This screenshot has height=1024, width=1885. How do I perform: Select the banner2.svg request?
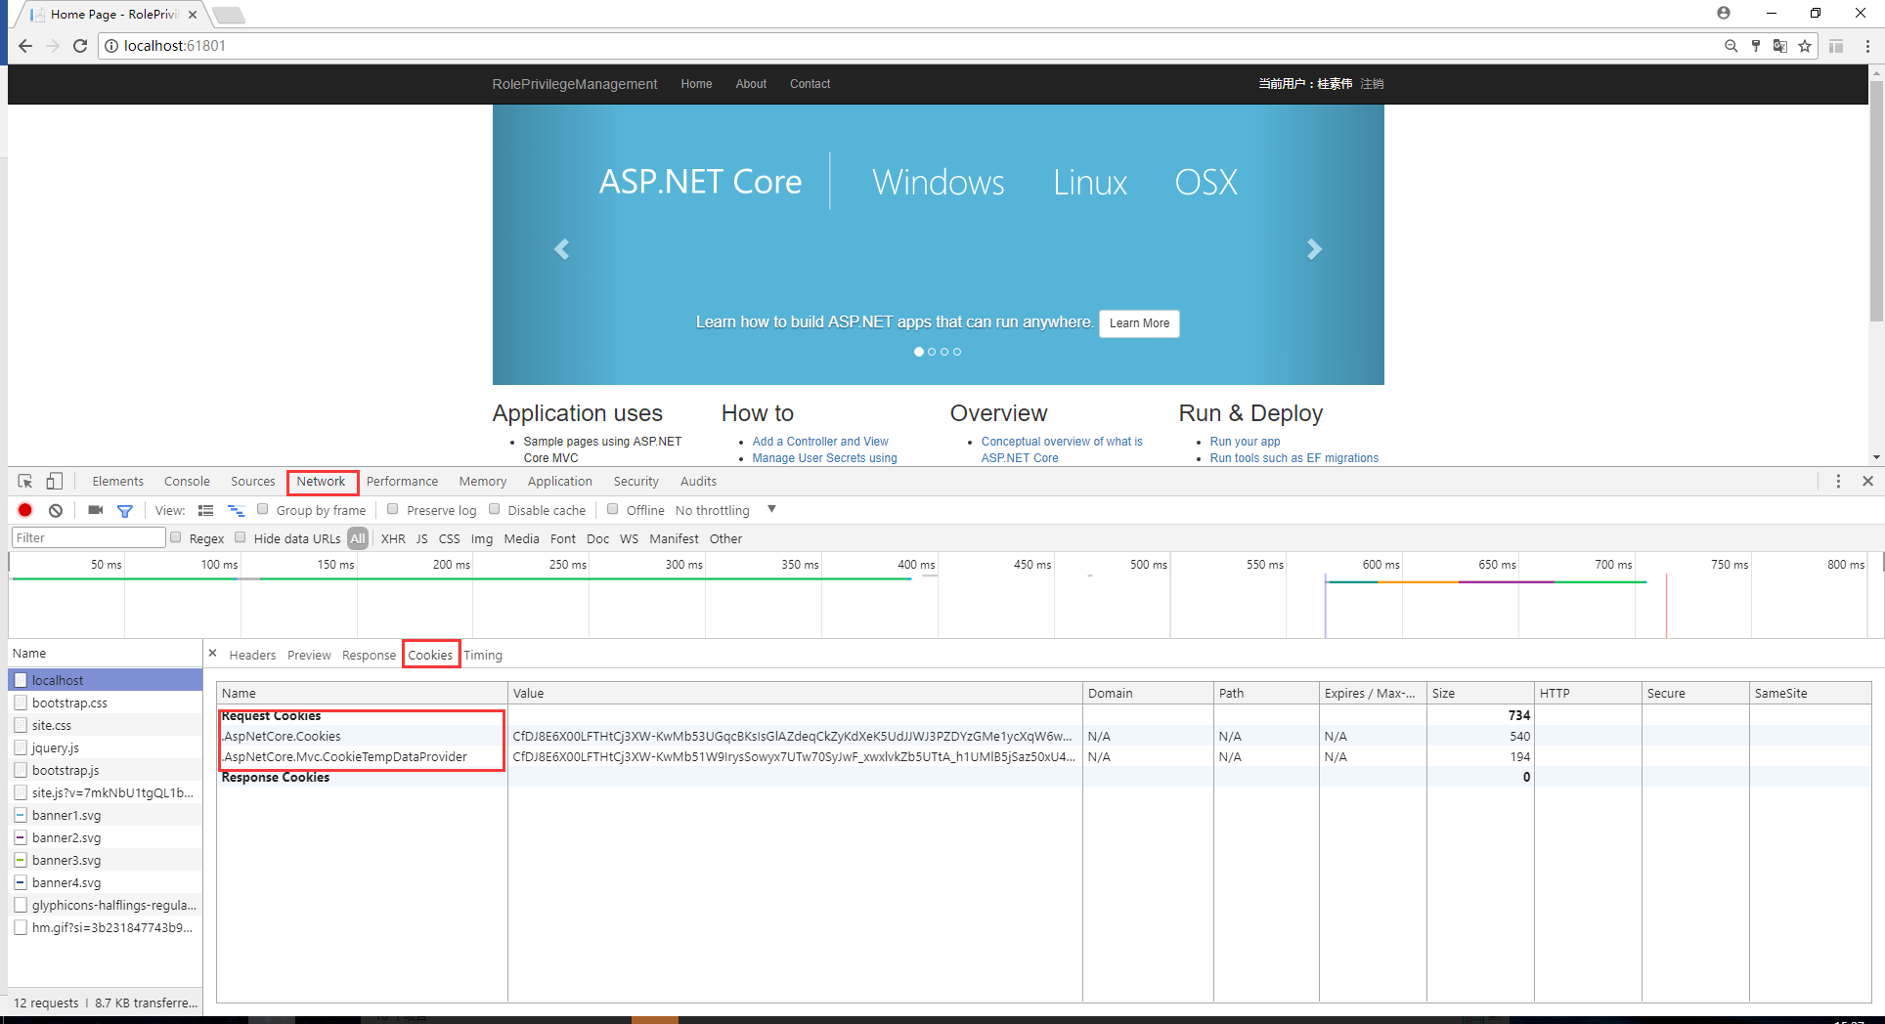pos(105,837)
